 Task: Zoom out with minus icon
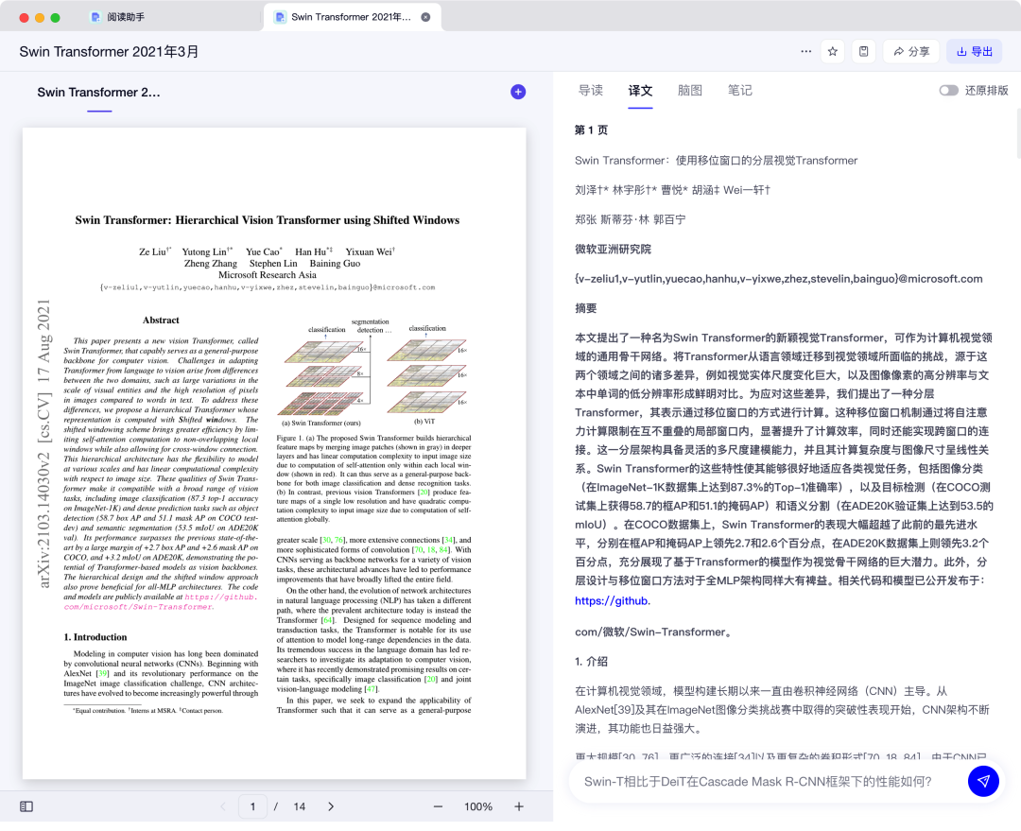[439, 806]
